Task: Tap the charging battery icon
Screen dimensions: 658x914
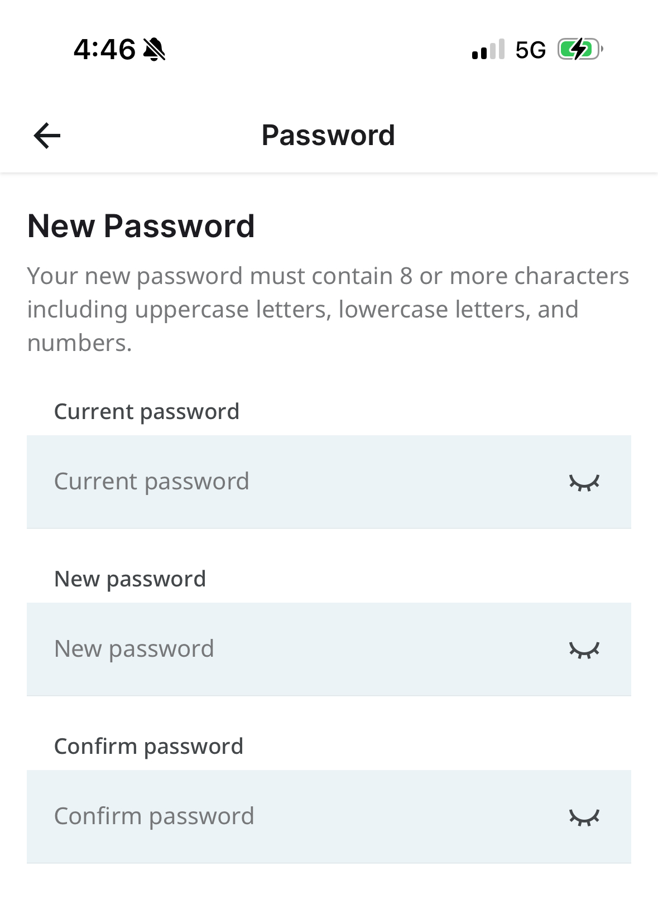Action: [580, 49]
